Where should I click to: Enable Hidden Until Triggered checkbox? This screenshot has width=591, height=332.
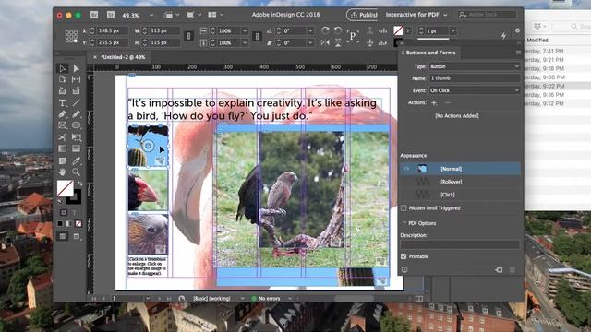404,207
